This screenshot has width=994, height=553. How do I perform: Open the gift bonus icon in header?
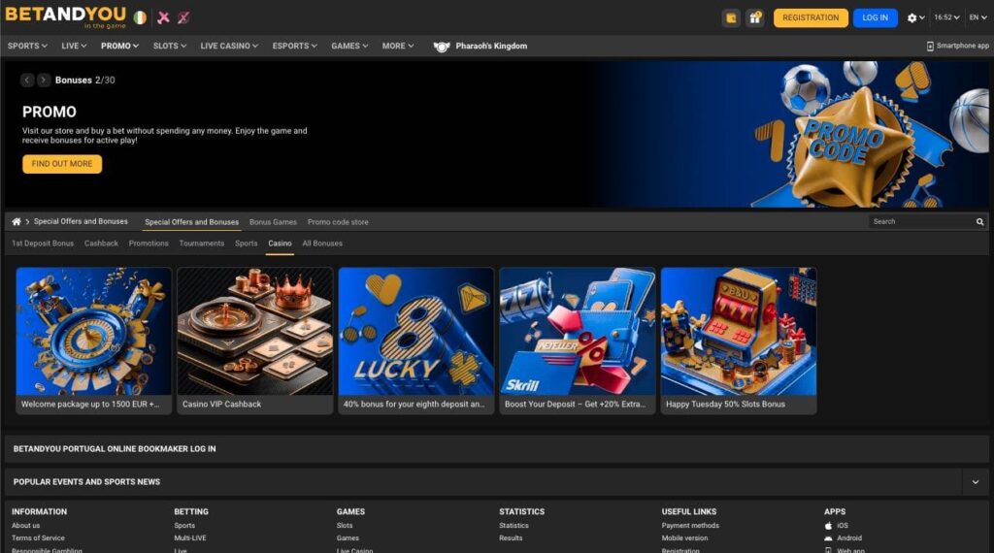[755, 17]
